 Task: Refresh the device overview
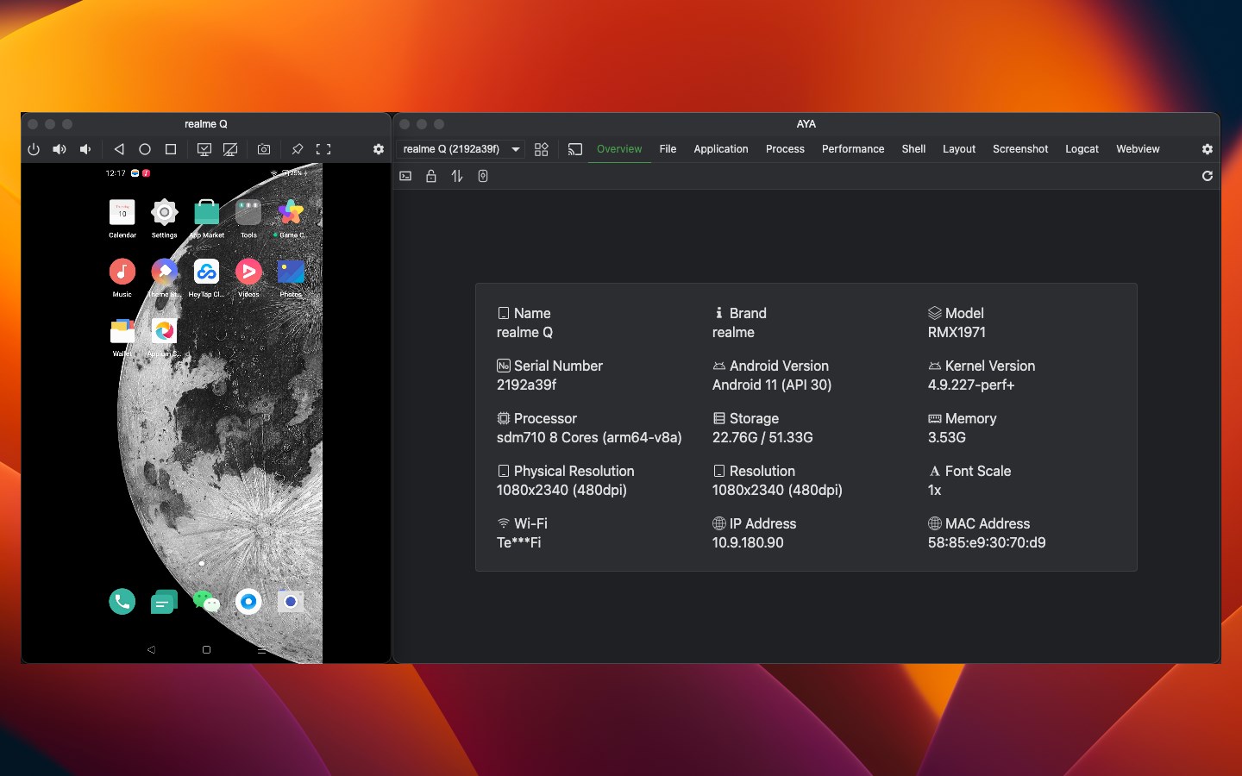tap(1207, 176)
